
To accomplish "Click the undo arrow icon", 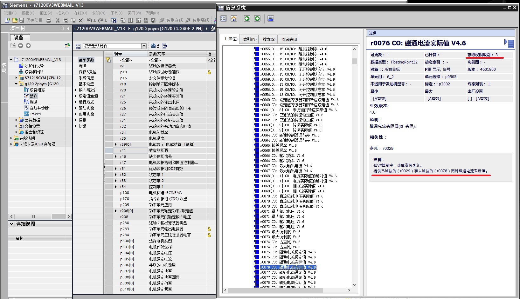I will pos(90,20).
